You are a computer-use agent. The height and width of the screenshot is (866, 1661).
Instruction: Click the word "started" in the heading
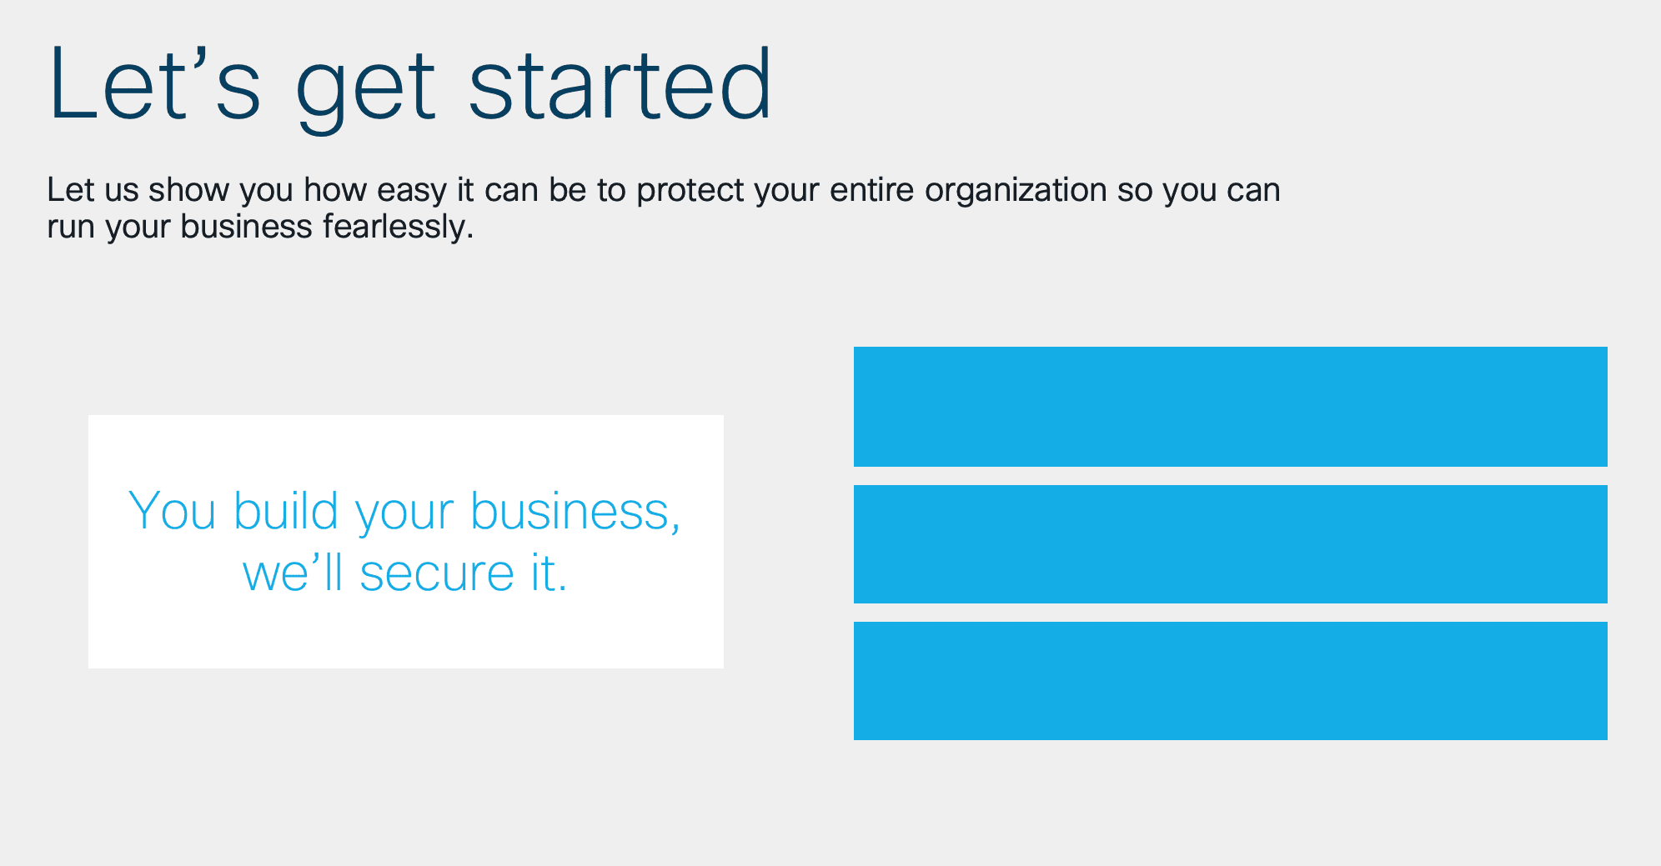[x=621, y=83]
